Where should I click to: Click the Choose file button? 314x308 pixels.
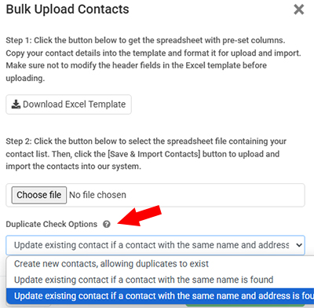tap(39, 195)
